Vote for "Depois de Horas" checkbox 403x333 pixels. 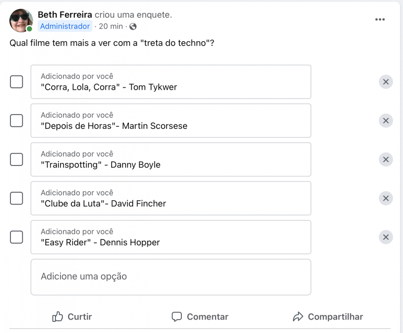(16, 121)
